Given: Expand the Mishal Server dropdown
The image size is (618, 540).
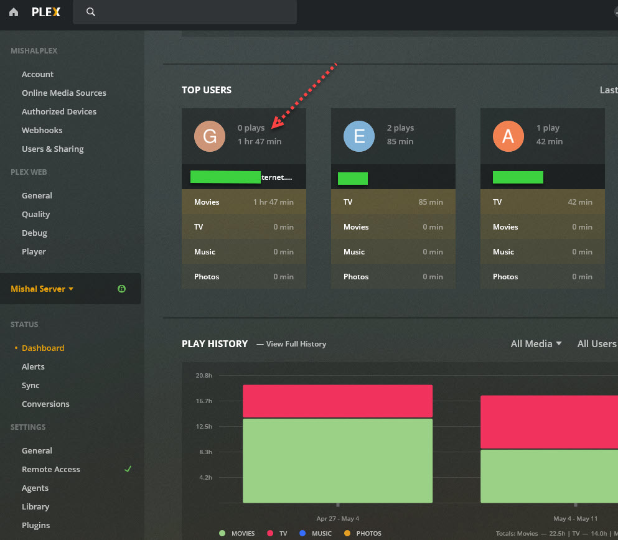Looking at the screenshot, I should (x=42, y=289).
